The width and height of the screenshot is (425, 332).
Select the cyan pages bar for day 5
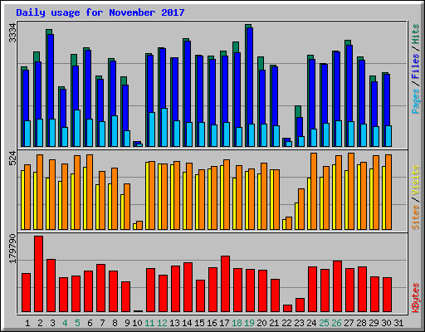coord(77,128)
